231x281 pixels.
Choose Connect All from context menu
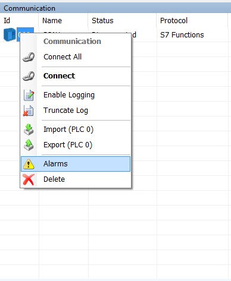tap(76, 57)
